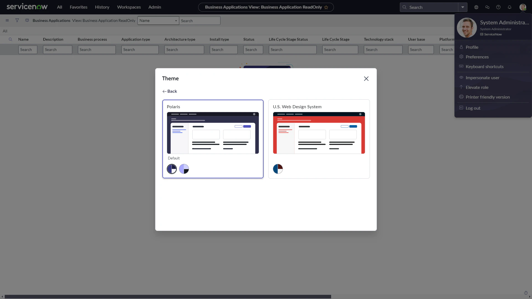Screen dimensions: 532x299
Task: Go Back in the Theme dialog
Action: click(x=170, y=91)
